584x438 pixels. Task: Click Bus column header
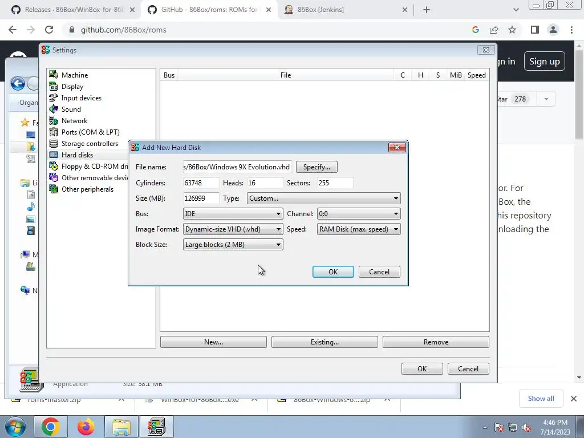click(x=169, y=75)
